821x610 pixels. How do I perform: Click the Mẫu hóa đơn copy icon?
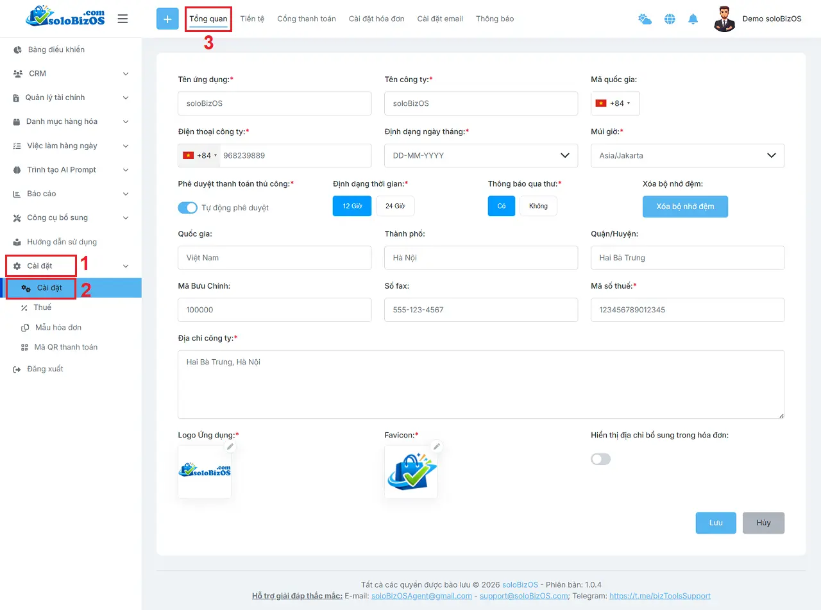(x=25, y=328)
